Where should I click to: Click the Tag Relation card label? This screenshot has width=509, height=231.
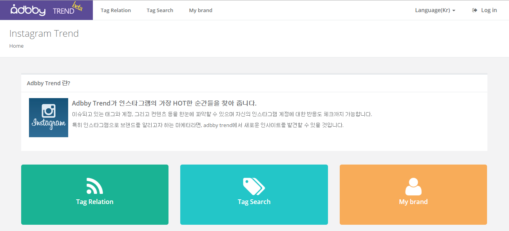(95, 202)
